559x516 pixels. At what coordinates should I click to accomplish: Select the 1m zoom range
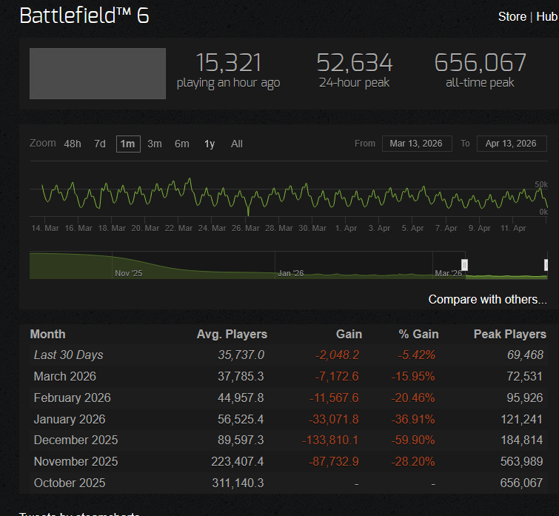128,144
